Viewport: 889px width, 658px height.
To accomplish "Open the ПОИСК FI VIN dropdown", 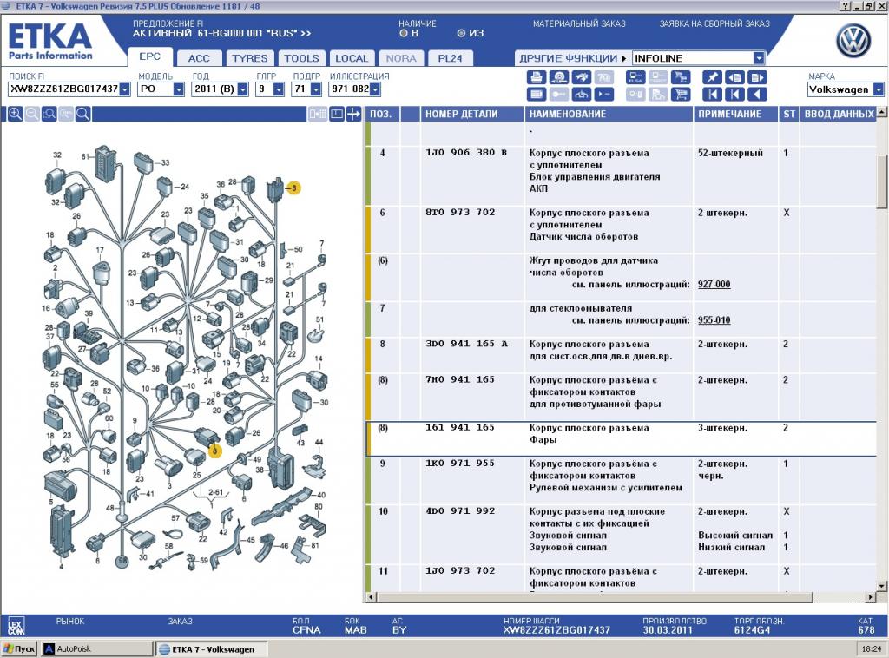I will (x=125, y=89).
